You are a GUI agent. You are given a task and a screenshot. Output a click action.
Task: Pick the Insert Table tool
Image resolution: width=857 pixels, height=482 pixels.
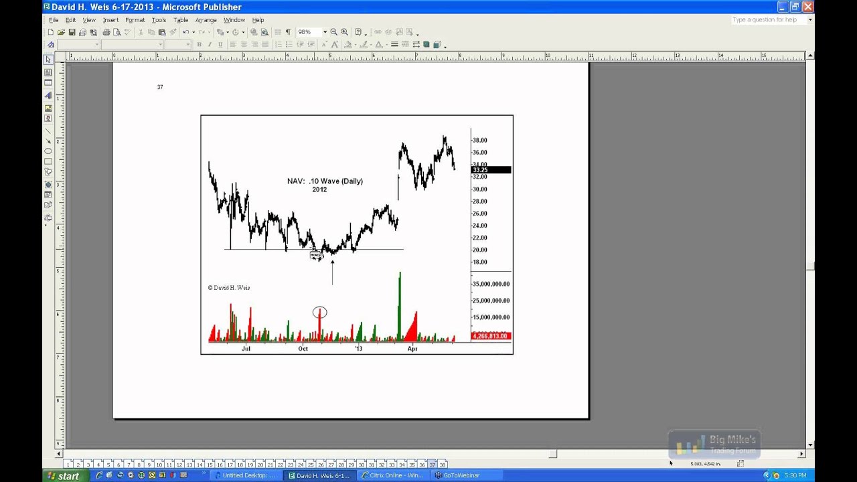(x=48, y=82)
